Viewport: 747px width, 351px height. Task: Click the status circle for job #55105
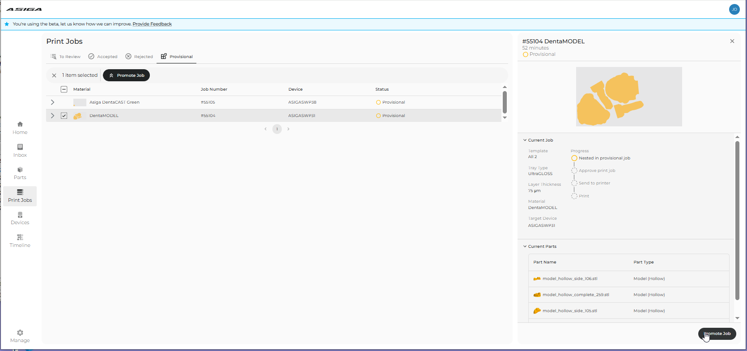tap(378, 102)
